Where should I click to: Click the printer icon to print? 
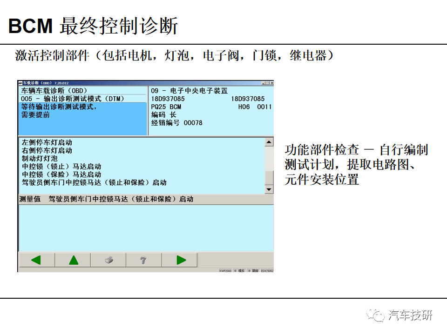click(x=109, y=260)
